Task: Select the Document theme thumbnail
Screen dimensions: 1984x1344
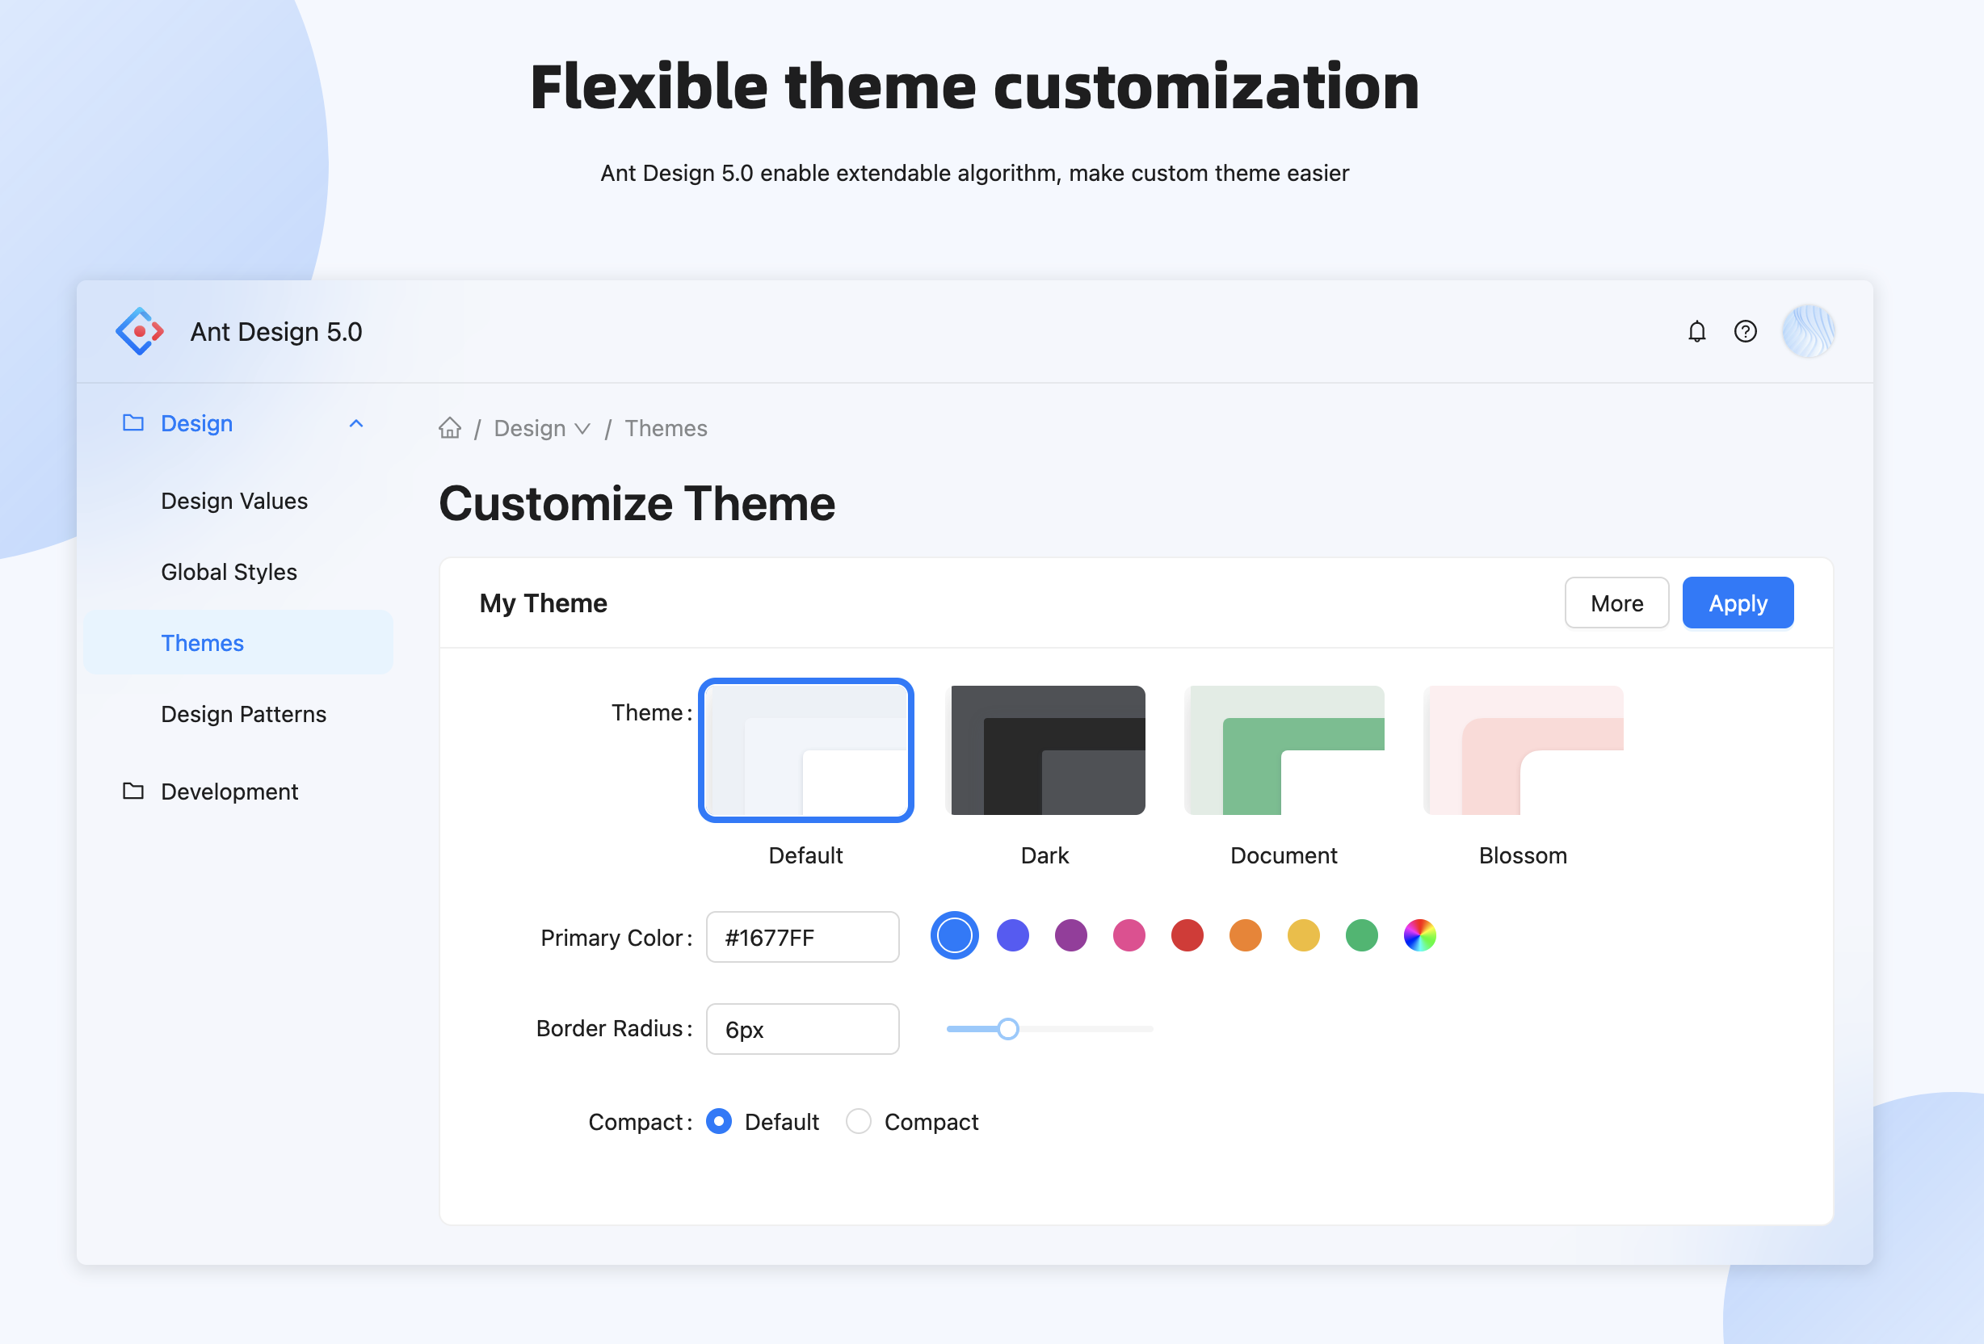Action: coord(1284,750)
